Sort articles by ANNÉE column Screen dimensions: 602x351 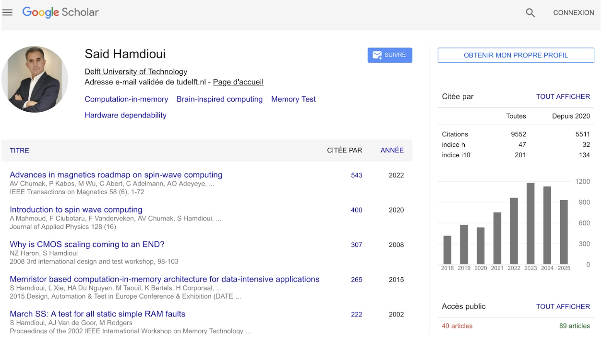[x=392, y=150]
